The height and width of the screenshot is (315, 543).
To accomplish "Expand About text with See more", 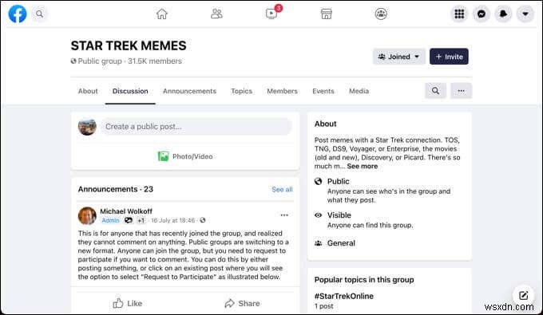I will (363, 166).
